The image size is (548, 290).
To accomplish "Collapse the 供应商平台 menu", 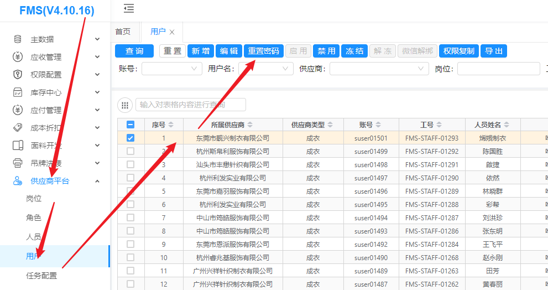I will [x=97, y=181].
